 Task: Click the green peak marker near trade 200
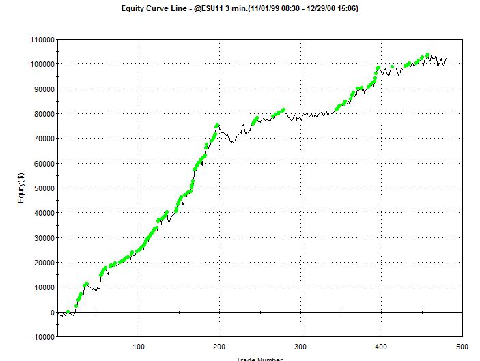pos(217,125)
